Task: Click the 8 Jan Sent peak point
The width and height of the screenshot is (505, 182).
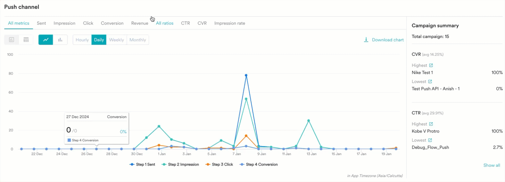Action: [246, 75]
